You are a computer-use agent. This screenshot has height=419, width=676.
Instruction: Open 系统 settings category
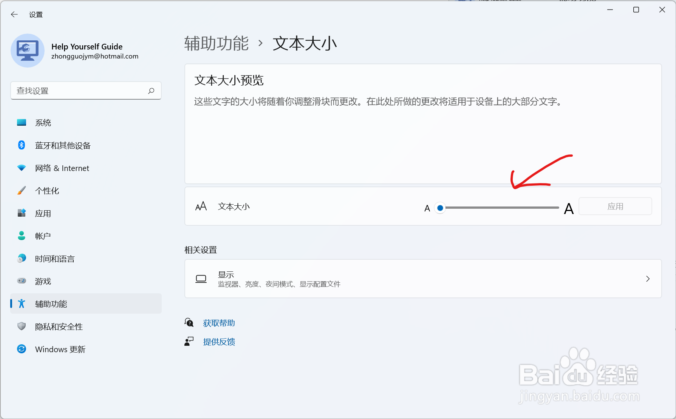point(86,122)
